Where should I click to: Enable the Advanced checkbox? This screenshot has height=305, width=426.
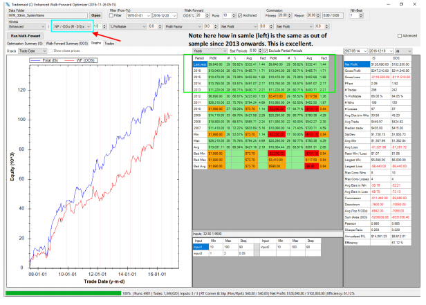click(x=400, y=34)
